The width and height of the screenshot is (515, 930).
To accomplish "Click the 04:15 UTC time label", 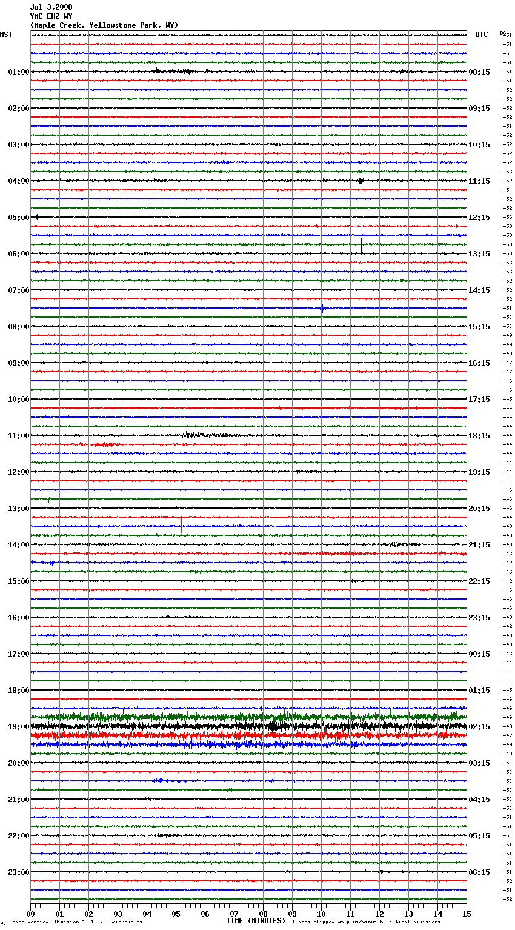I will (x=479, y=800).
